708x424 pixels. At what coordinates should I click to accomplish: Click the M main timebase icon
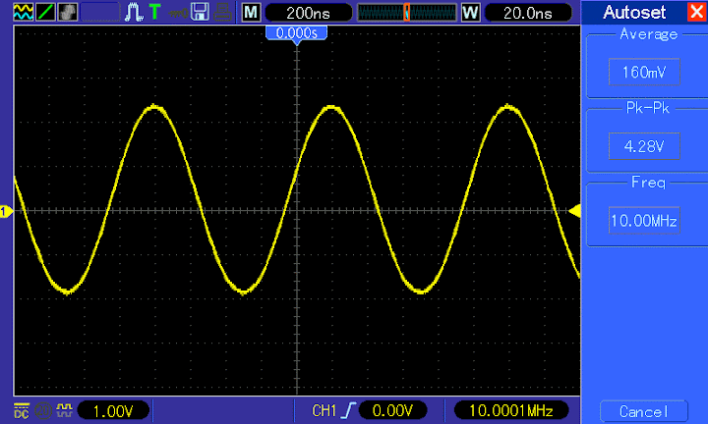[x=251, y=12]
